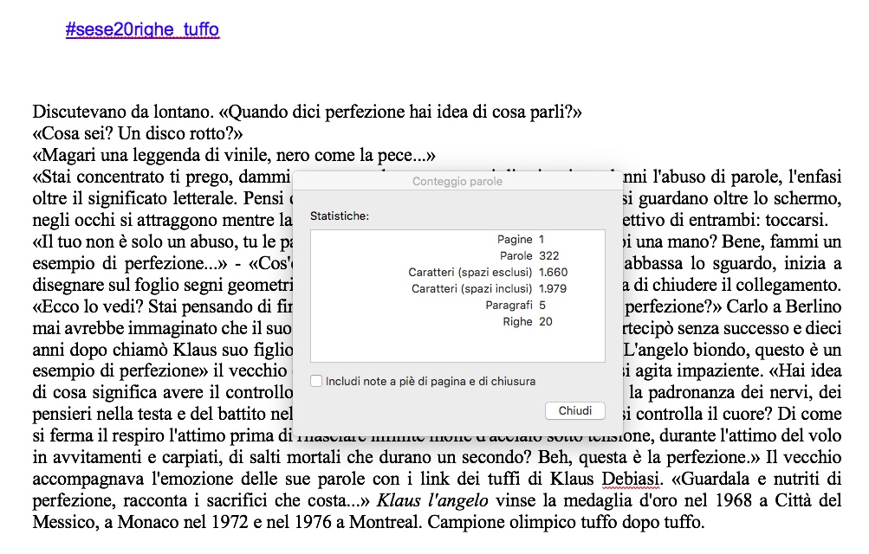
Task: Enable 'Includi note a piè di pagina' checkbox
Action: point(316,381)
